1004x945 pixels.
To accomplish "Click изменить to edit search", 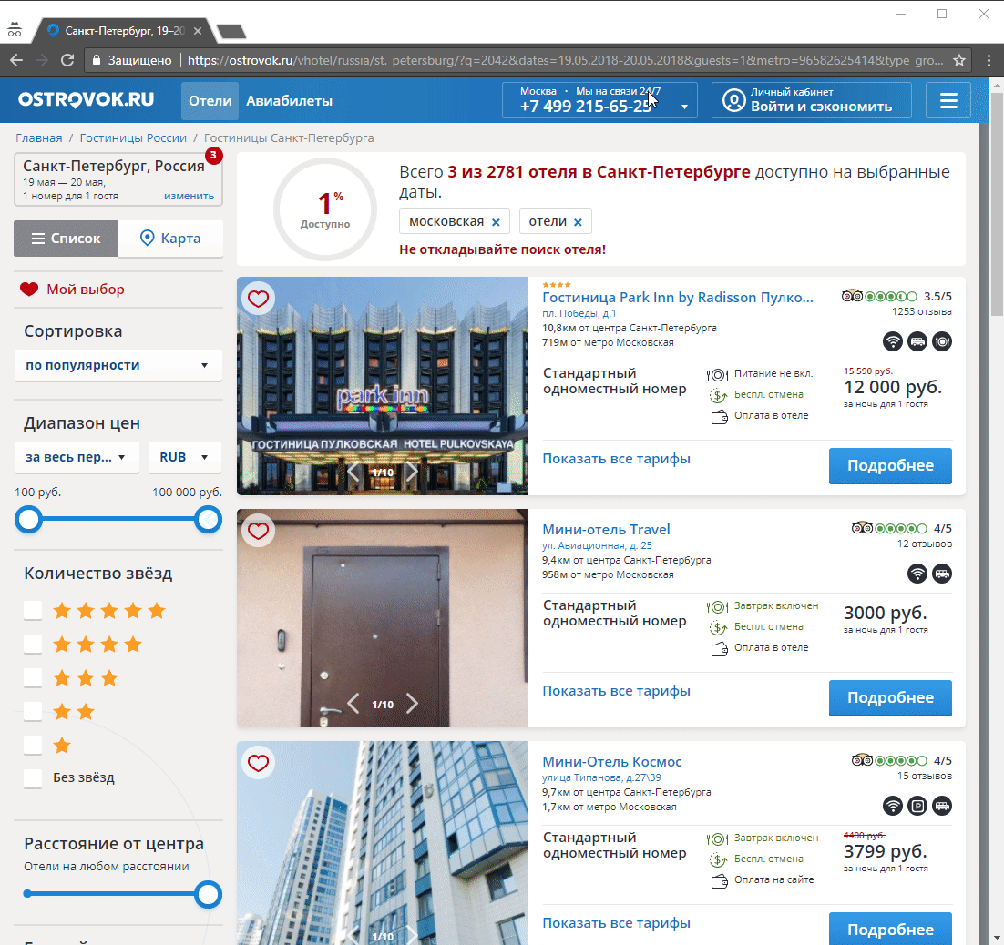I will [x=189, y=196].
